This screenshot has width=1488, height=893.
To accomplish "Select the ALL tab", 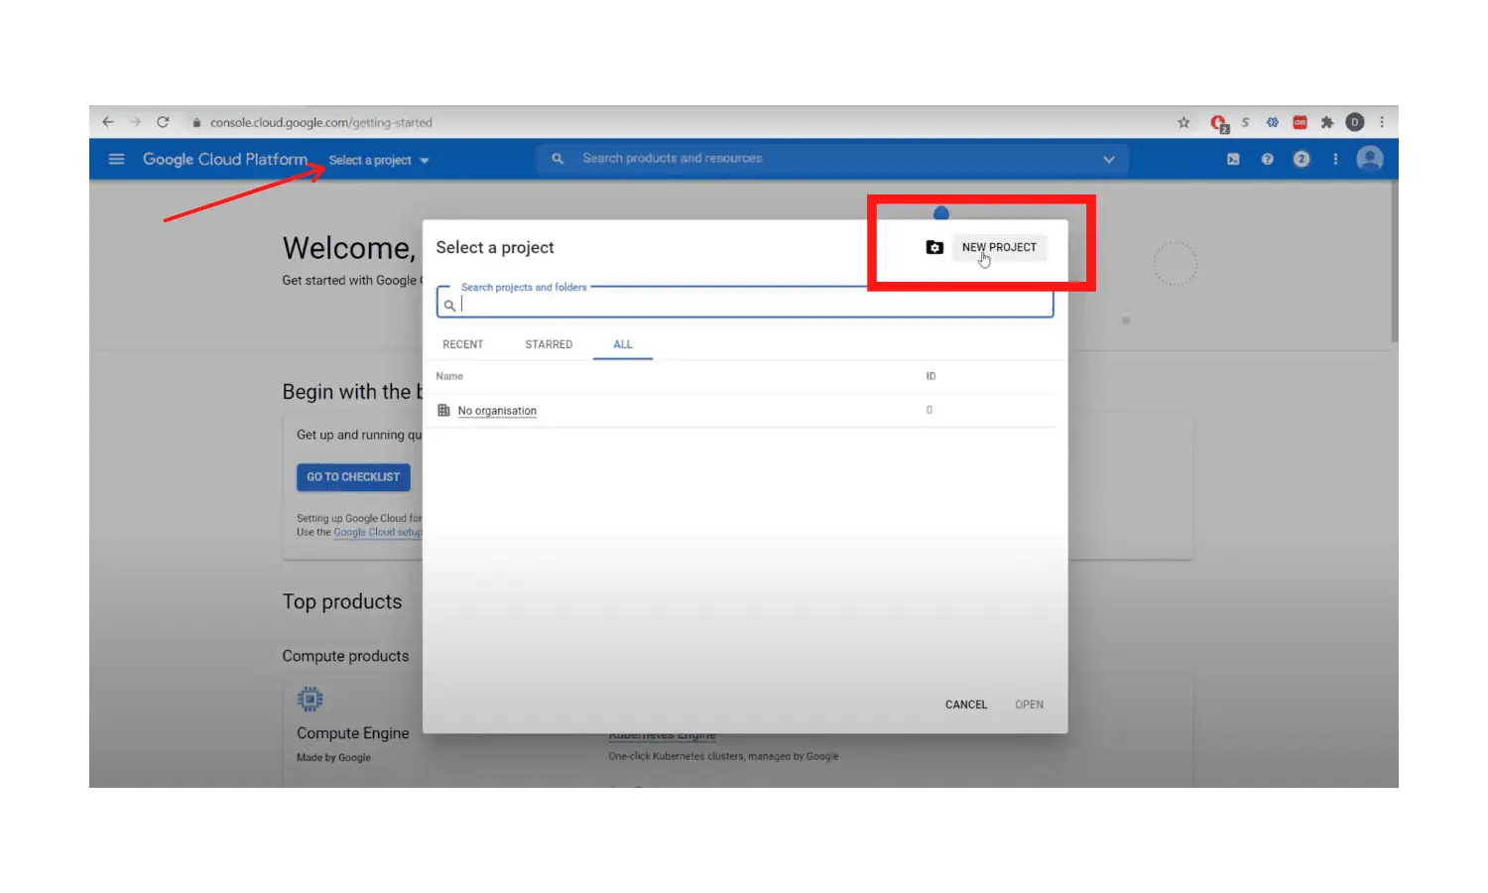I will 622,344.
